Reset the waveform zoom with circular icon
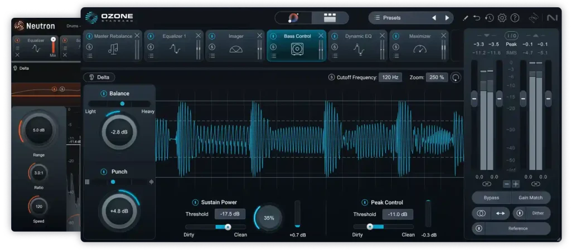This screenshot has width=571, height=250. (x=456, y=77)
